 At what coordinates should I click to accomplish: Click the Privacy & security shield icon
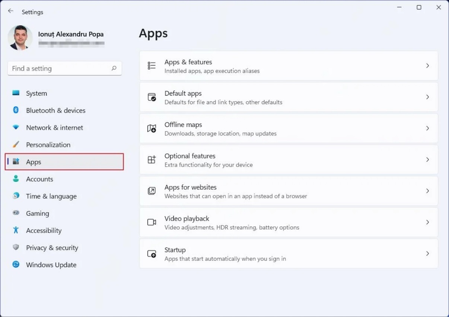[x=16, y=247]
